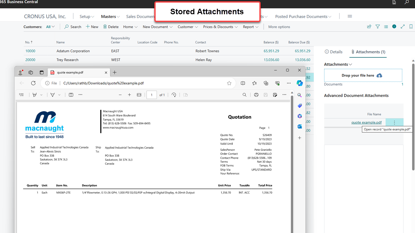
Task: Open Edge sidebar shopping tag icon
Action: click(300, 105)
